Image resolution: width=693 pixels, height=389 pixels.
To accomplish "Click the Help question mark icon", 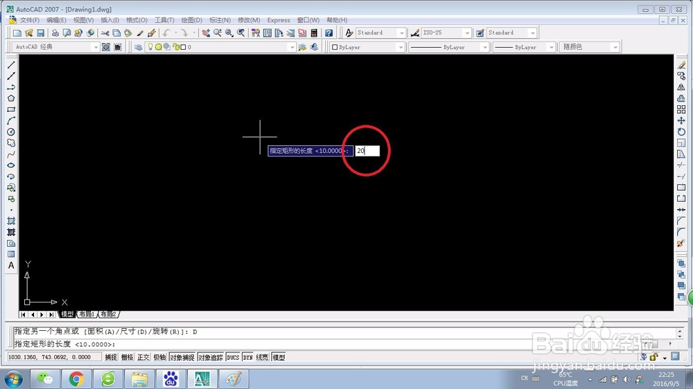I will point(328,33).
